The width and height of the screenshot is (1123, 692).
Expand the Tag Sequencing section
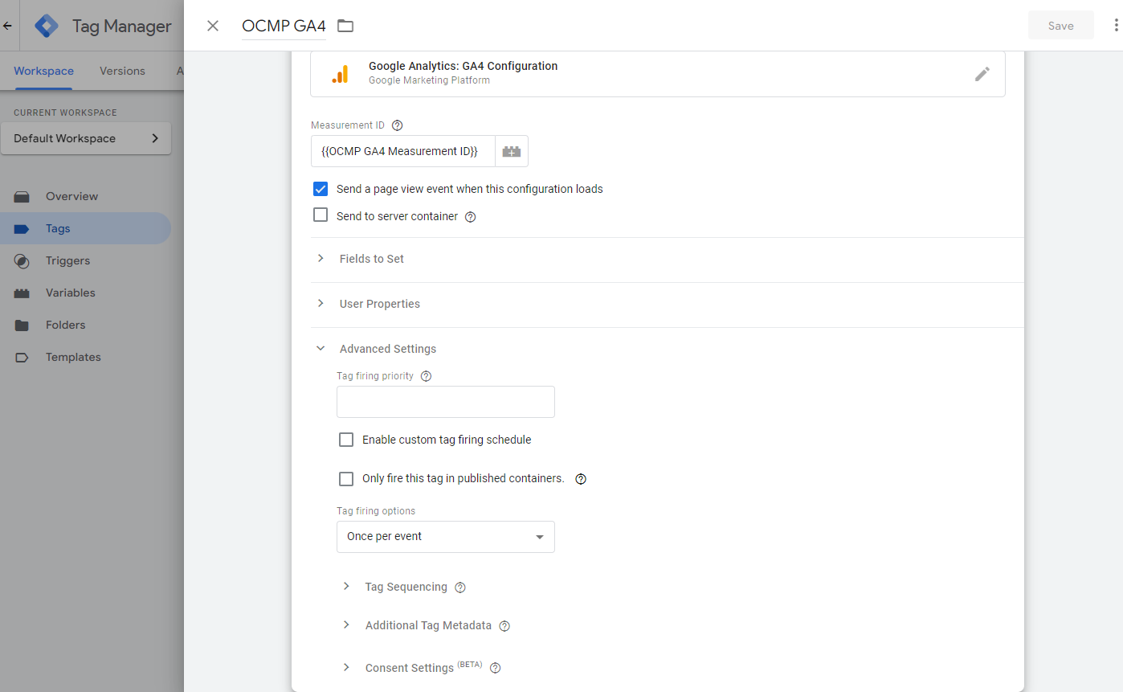[x=405, y=587]
